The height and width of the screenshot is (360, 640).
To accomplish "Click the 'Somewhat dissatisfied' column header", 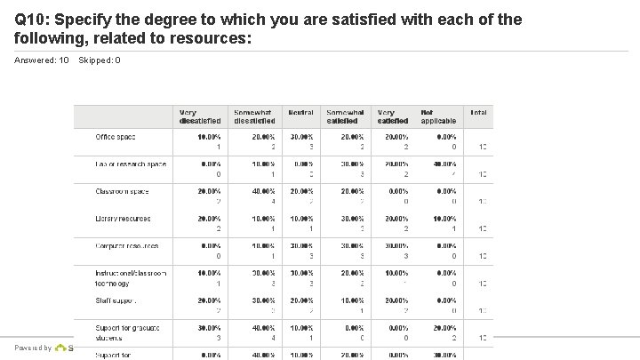I will (254, 116).
